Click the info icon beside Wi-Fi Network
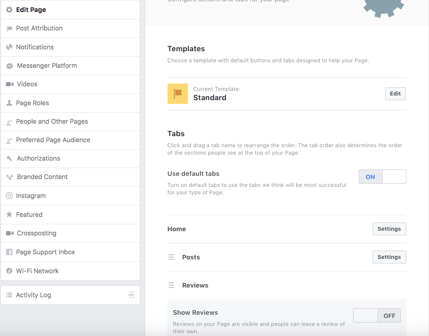 click(9, 270)
